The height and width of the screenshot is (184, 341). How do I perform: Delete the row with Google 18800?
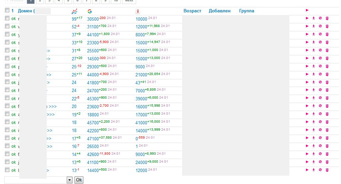(327, 114)
